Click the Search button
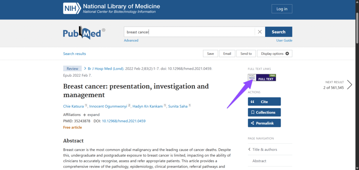 [x=278, y=32]
